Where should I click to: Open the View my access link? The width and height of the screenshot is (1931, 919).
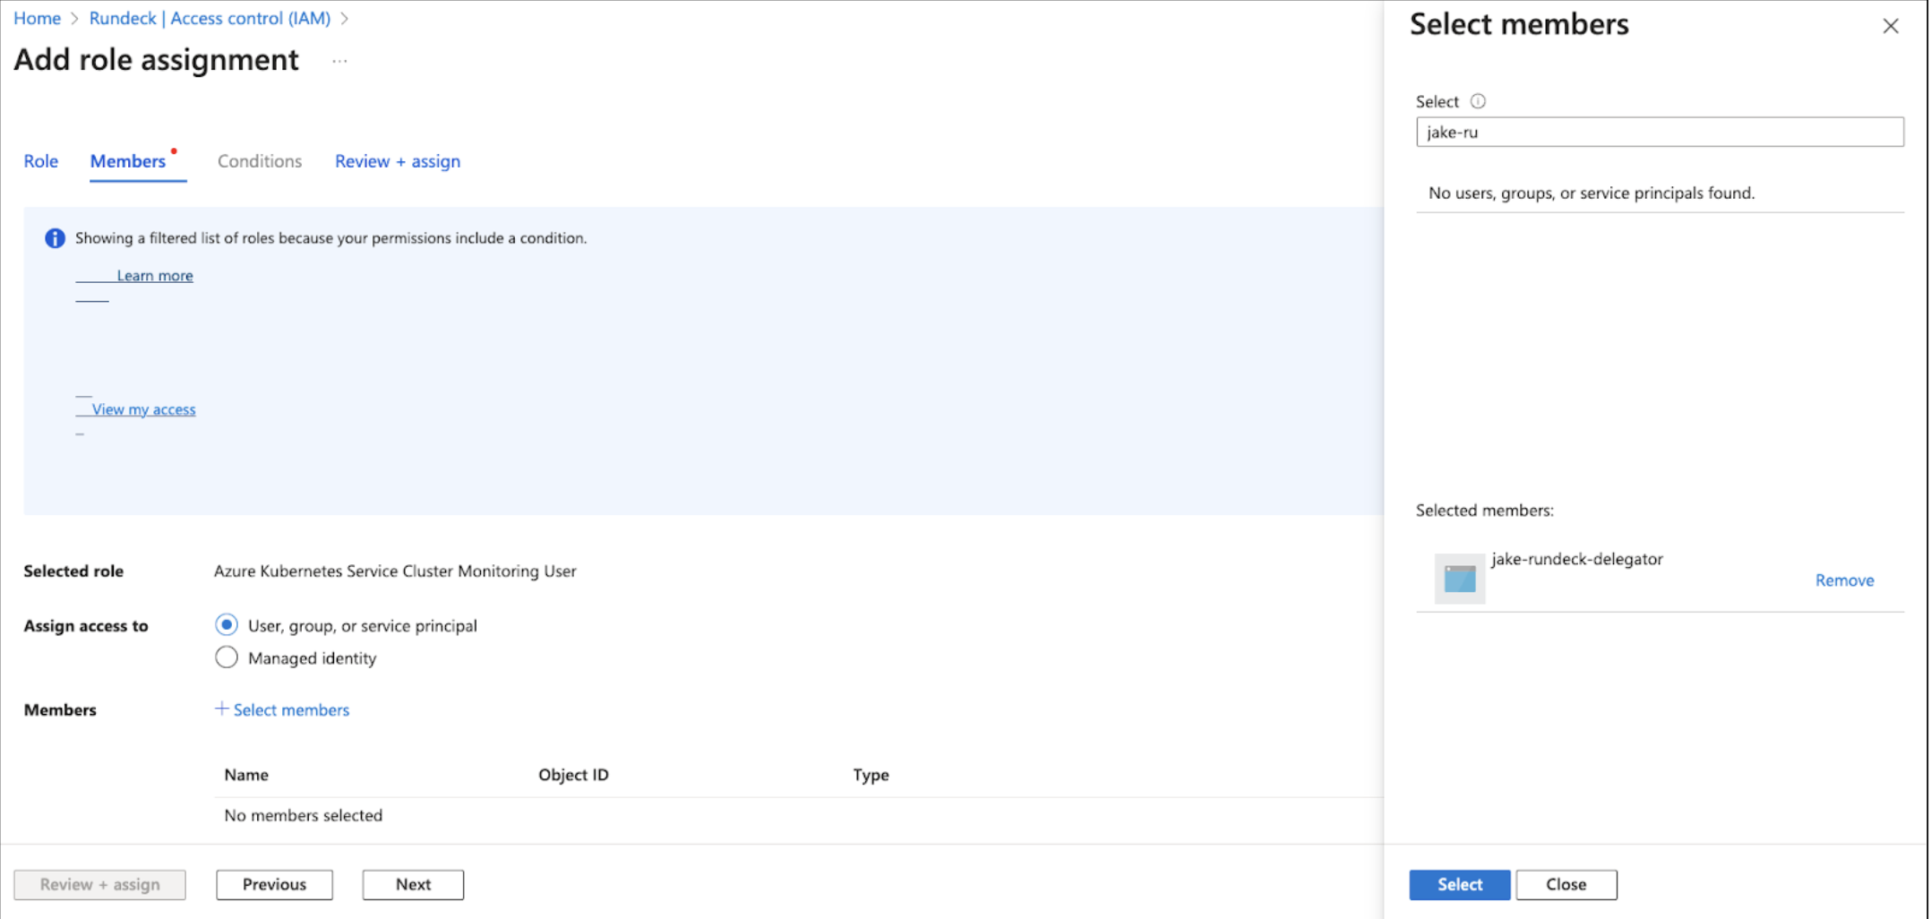pos(143,409)
